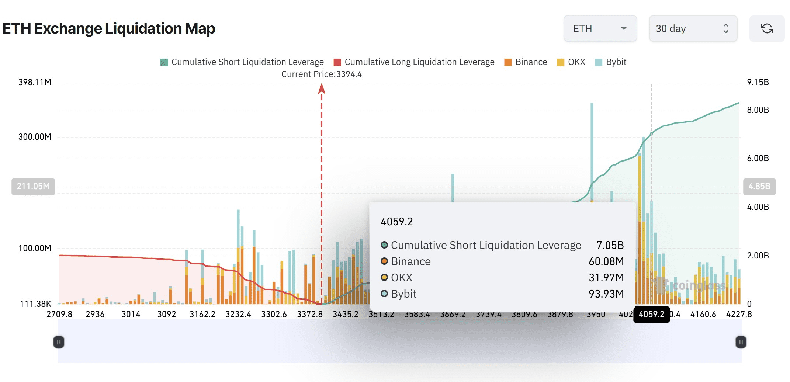790x382 pixels.
Task: Click the tallest Bybit bar near 3950
Action: click(x=592, y=147)
